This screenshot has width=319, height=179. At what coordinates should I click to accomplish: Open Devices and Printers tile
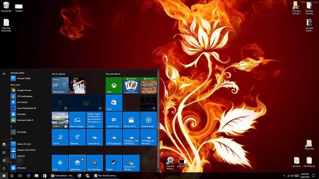[131, 163]
